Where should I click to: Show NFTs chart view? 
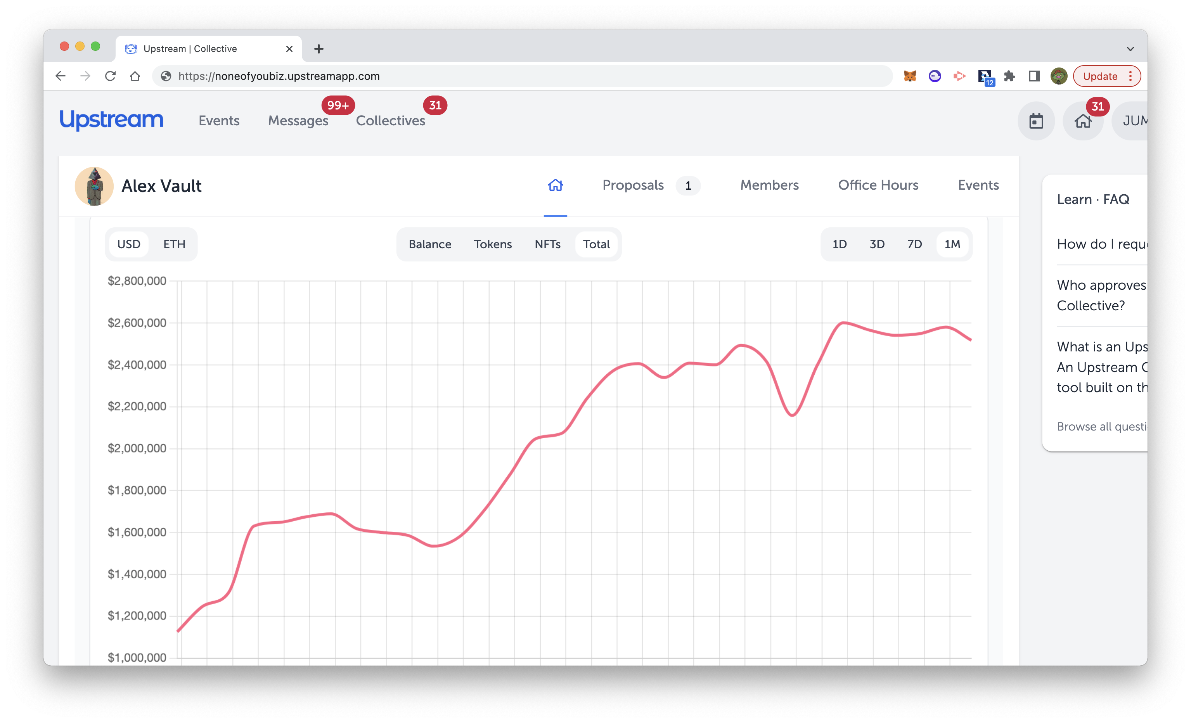click(x=547, y=244)
